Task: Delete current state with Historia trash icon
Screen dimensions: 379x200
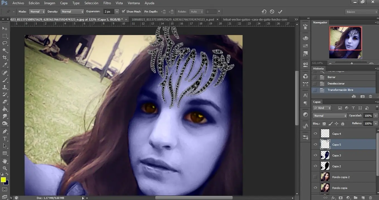Action: (370, 96)
